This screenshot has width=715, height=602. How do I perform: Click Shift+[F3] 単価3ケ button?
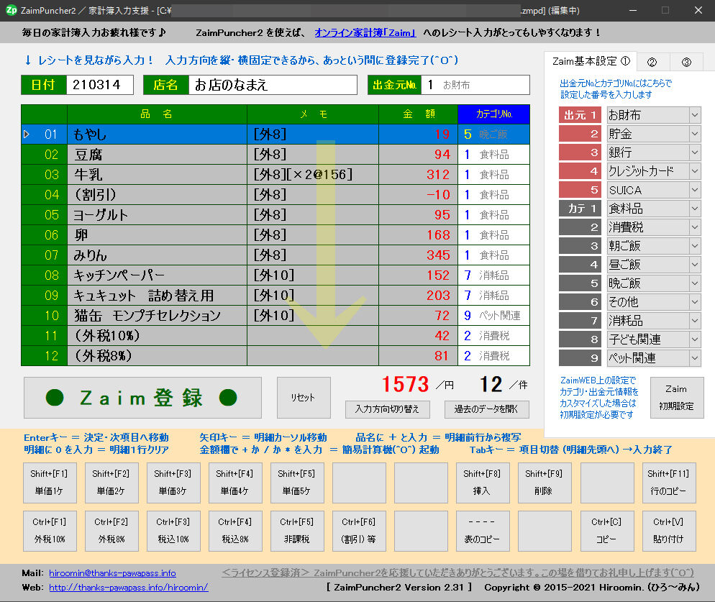pos(174,483)
